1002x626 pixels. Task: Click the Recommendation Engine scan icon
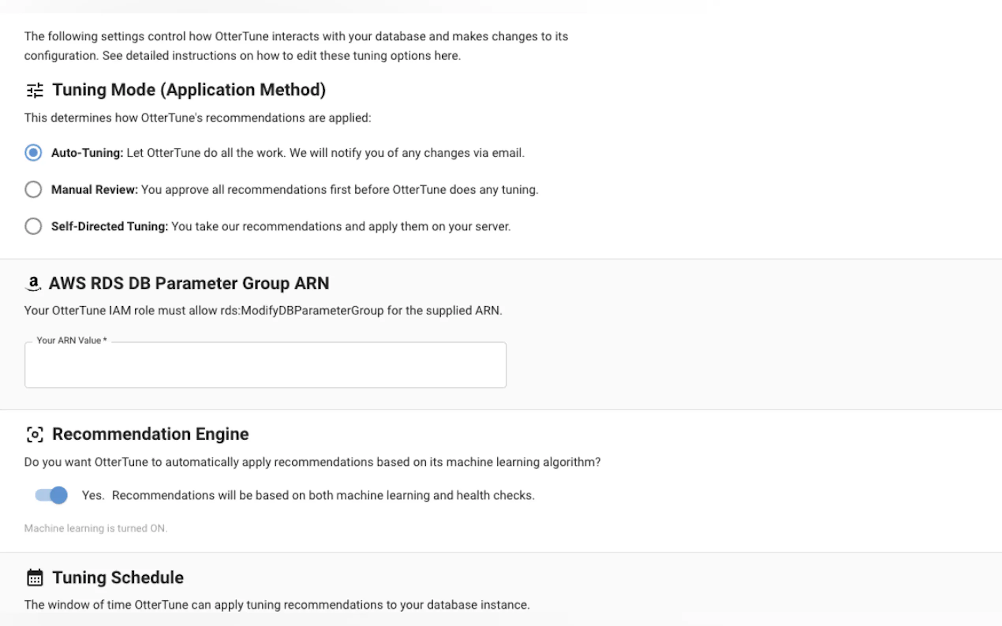(35, 434)
